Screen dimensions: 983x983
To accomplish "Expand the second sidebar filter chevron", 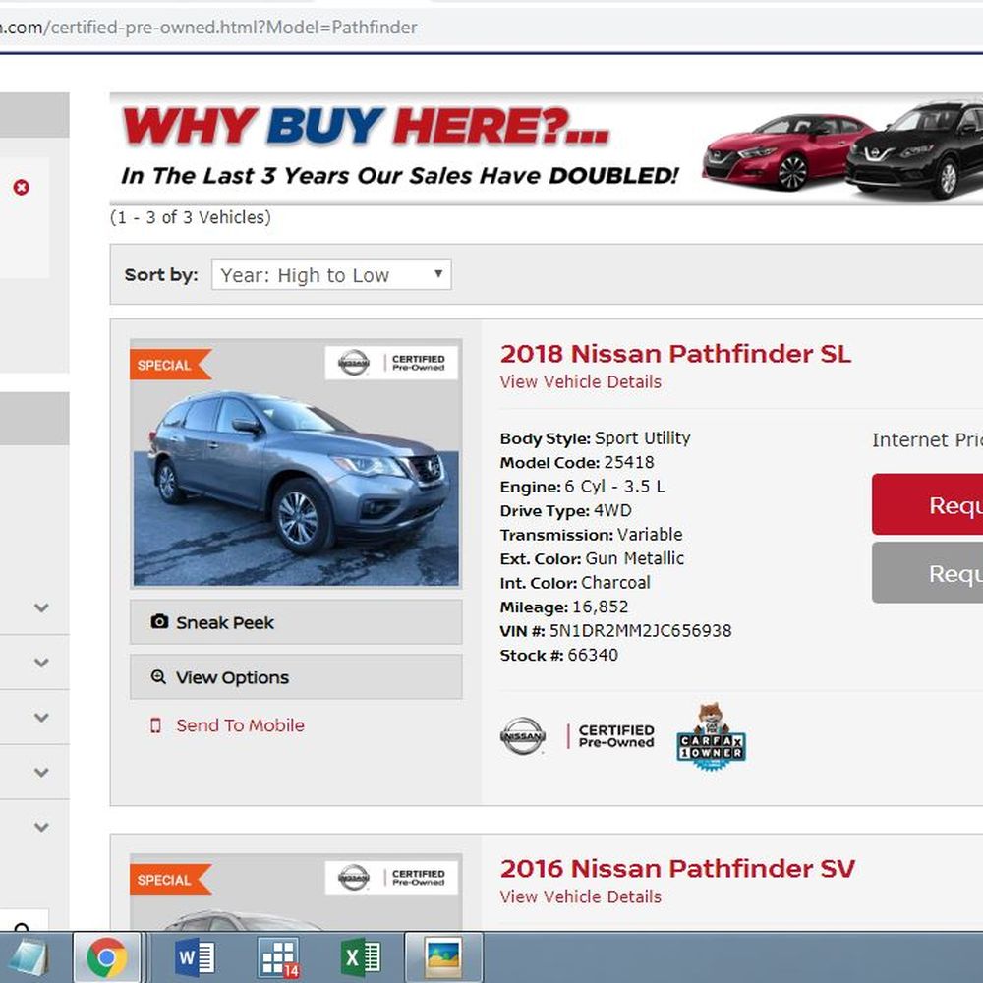I will click(x=41, y=663).
